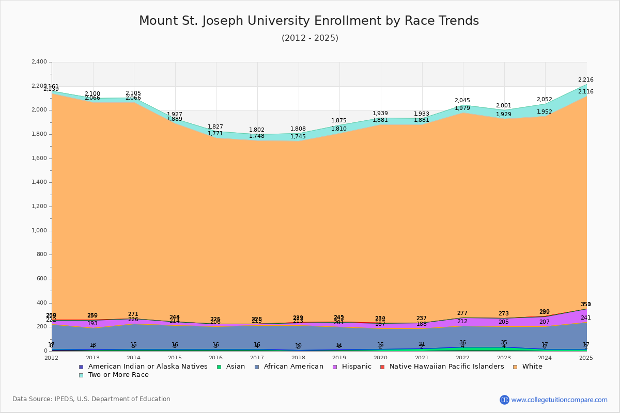Click the 2,100 data label for 2013
This screenshot has height=413, width=620.
(x=92, y=94)
